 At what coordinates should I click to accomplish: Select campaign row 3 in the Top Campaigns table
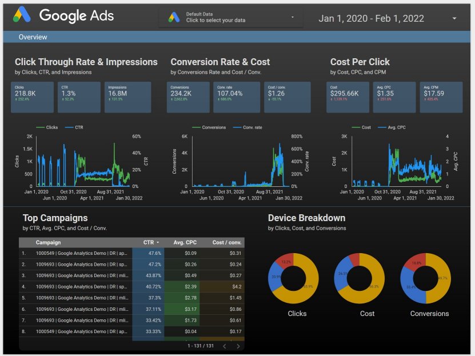131,275
